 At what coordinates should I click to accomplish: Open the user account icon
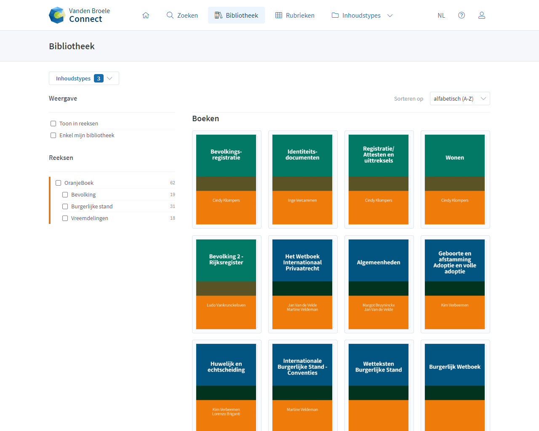(482, 15)
